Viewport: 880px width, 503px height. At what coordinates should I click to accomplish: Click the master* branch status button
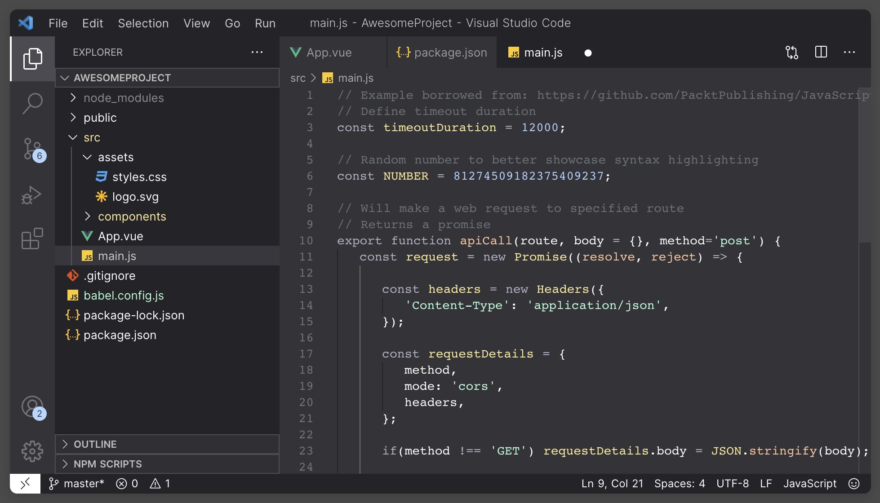point(76,484)
